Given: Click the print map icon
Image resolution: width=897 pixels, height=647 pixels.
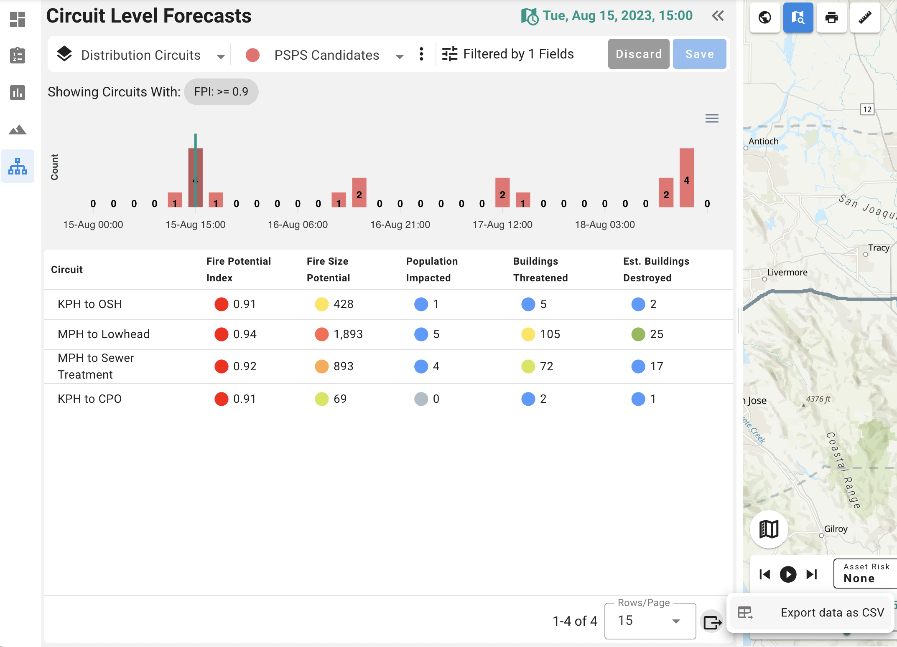Looking at the screenshot, I should click(831, 18).
